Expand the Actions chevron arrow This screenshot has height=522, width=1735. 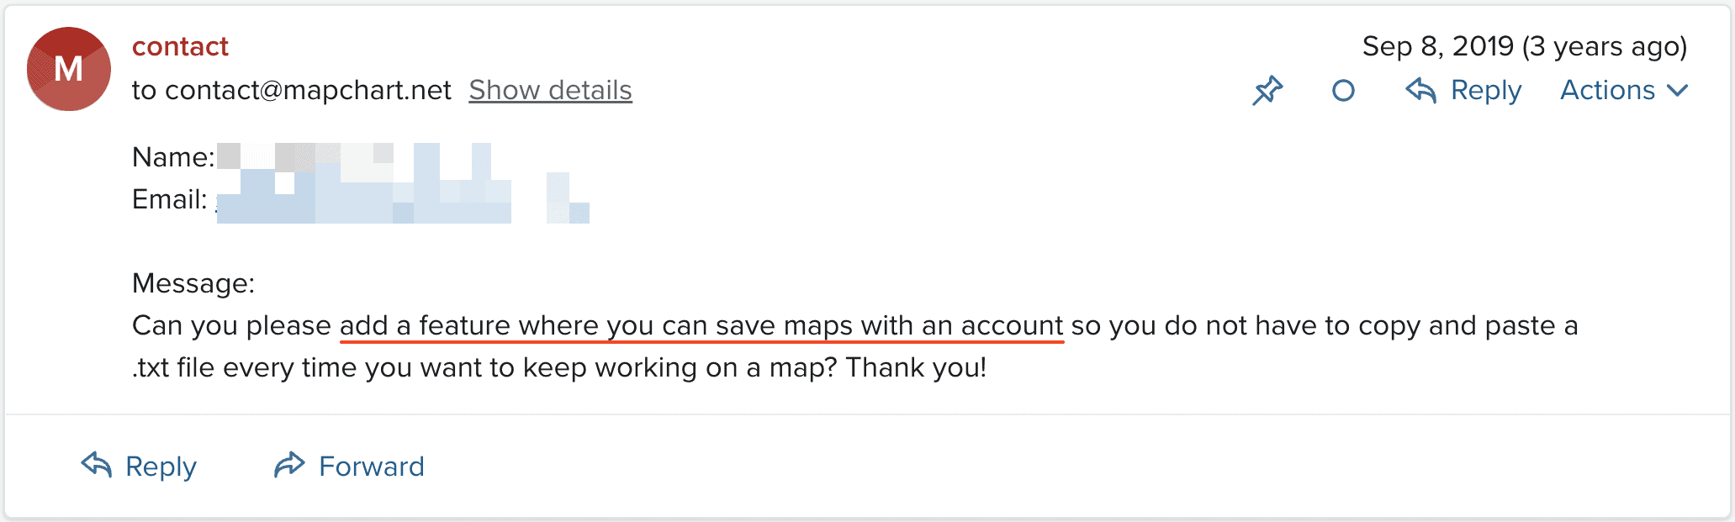(1677, 91)
